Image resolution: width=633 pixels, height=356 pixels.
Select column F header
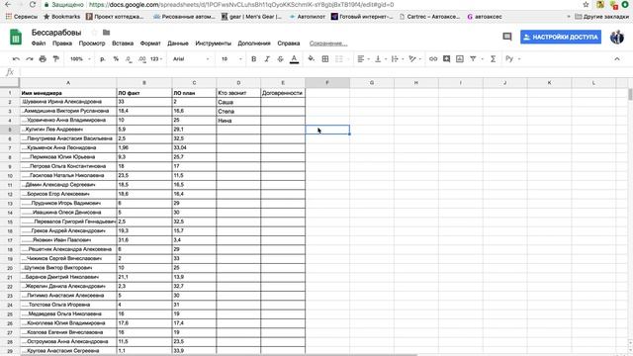[327, 83]
